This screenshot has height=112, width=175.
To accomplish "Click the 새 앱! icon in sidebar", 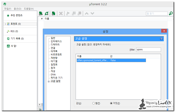I will pos(8,46).
